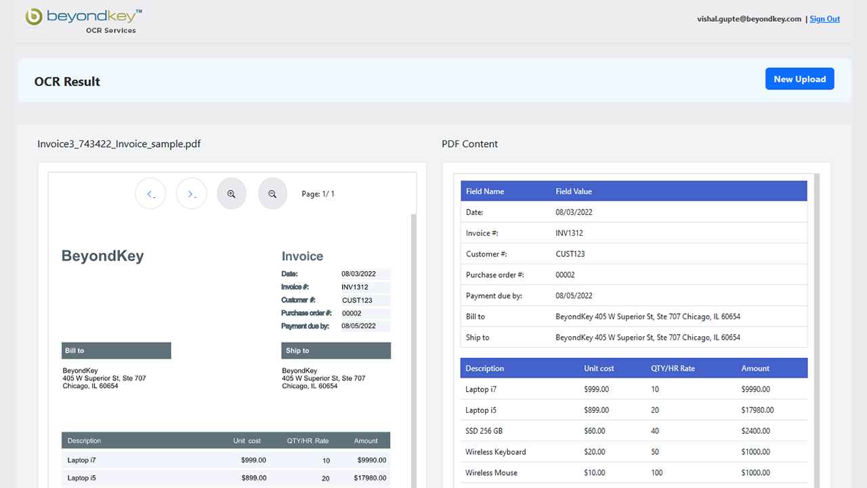
Task: Click the Payment due by: field label
Action: (x=494, y=296)
